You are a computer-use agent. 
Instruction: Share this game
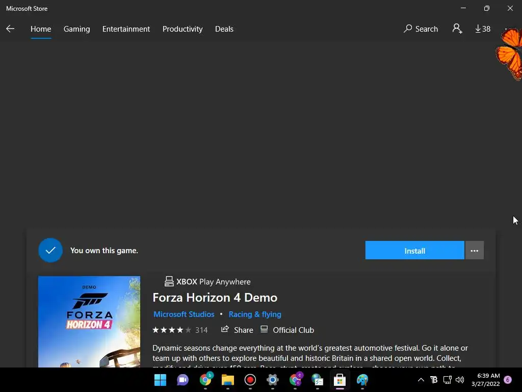pyautogui.click(x=237, y=330)
